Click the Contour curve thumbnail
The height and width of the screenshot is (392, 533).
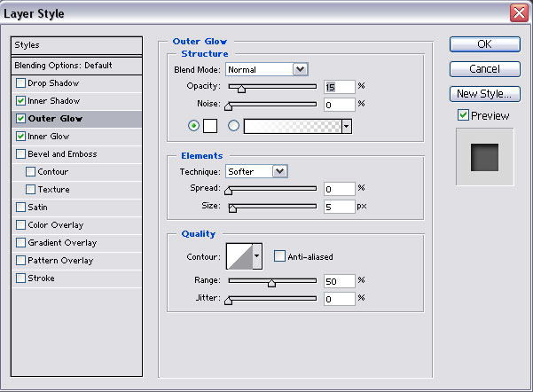click(x=239, y=256)
